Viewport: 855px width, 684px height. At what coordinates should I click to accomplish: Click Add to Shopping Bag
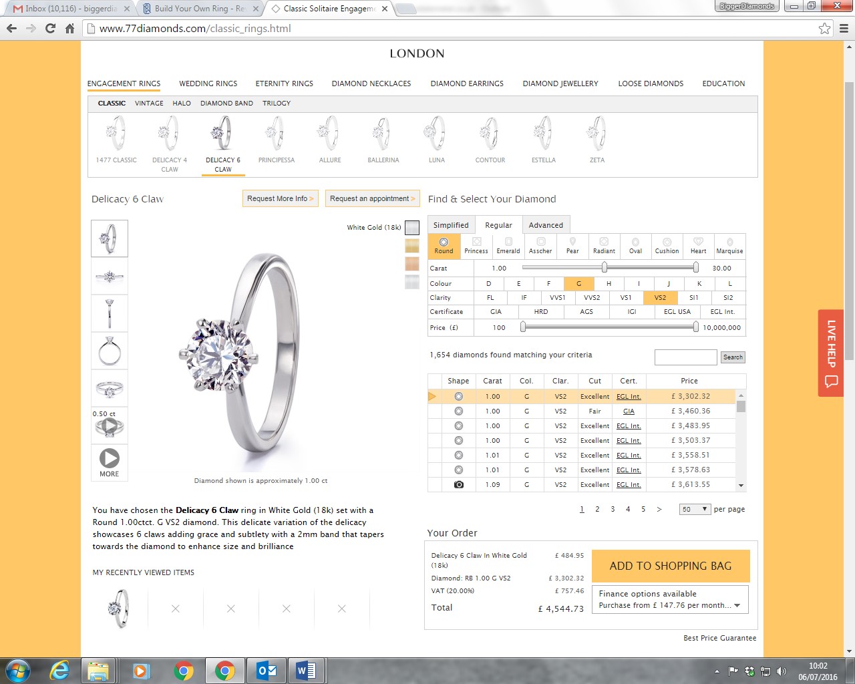pyautogui.click(x=671, y=566)
